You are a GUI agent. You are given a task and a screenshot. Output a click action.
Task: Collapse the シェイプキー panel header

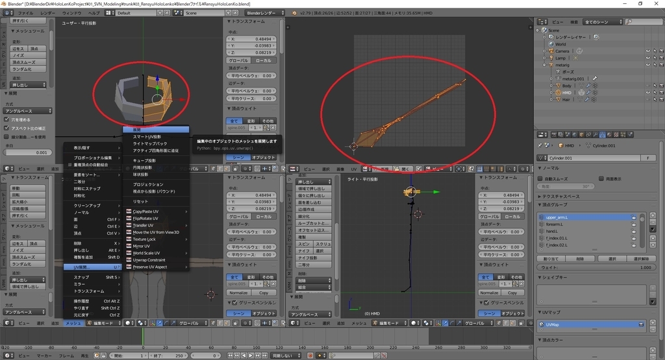[553, 278]
